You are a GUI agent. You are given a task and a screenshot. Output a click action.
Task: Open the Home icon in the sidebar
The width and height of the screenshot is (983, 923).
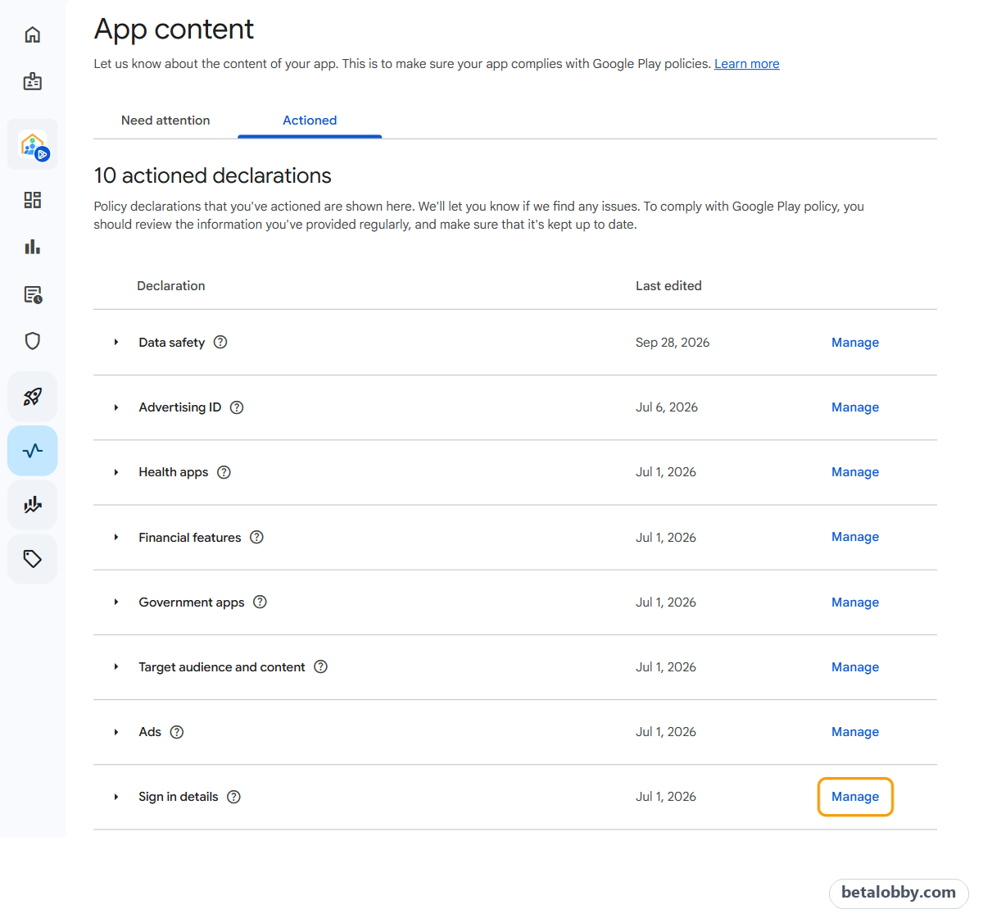pyautogui.click(x=33, y=34)
